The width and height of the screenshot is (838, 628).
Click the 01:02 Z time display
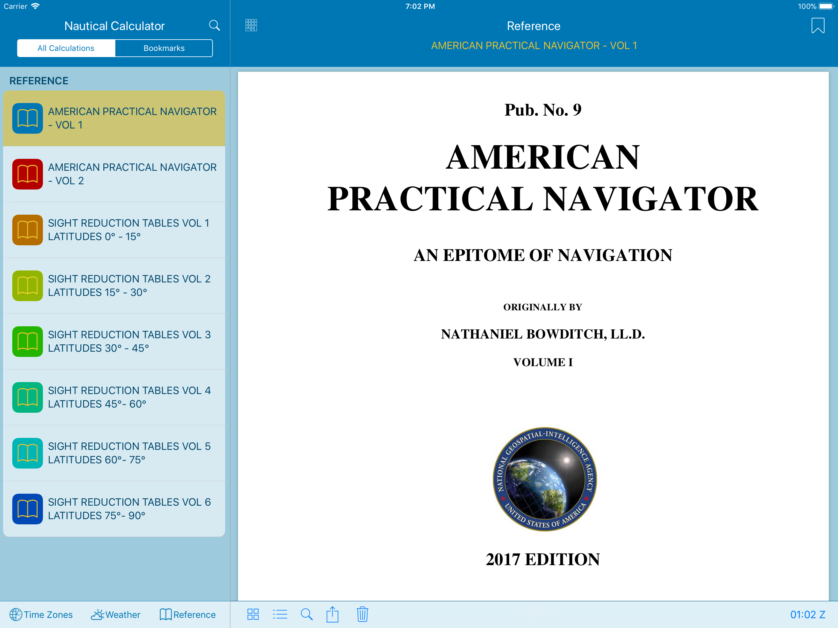[807, 615]
